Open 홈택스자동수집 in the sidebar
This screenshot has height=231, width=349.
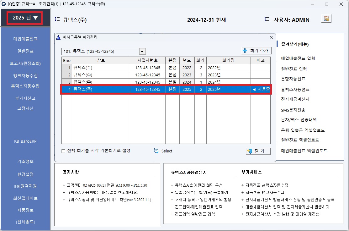click(25, 86)
